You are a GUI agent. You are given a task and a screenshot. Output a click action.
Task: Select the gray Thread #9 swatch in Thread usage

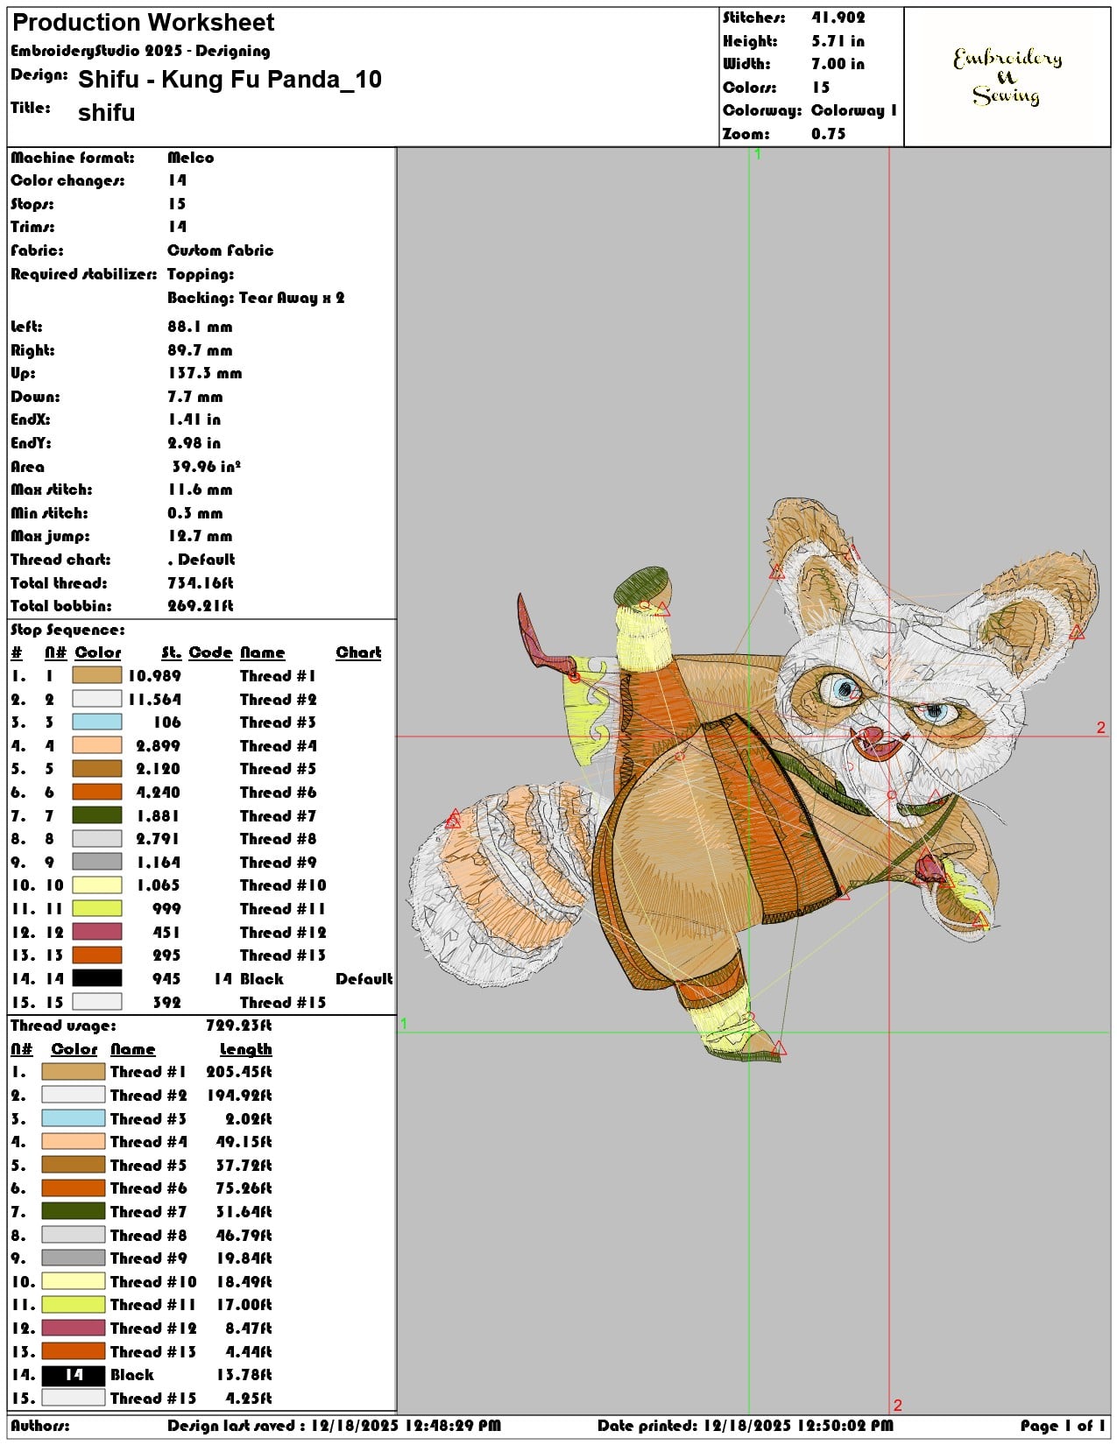(x=74, y=1258)
